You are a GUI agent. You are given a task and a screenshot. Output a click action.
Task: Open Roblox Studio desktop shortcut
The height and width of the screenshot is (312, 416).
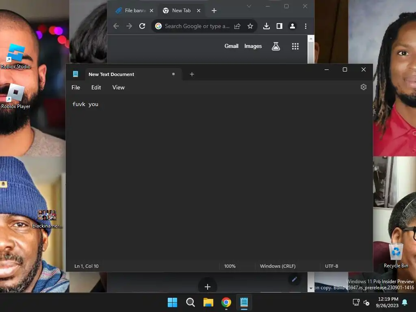point(16,56)
